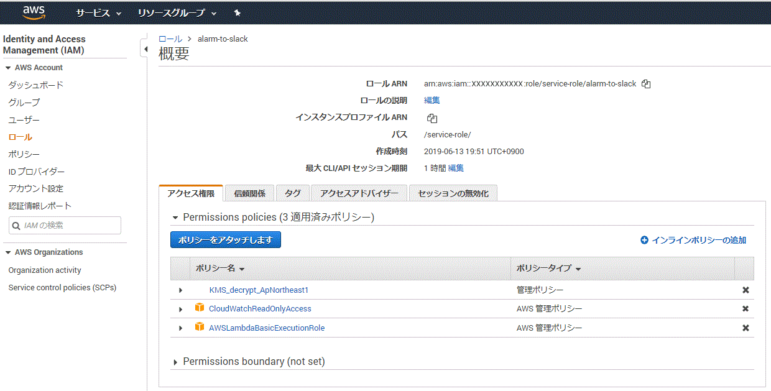771x391 pixels.
Task: Open ダッシュボード in sidebar
Action: [x=36, y=85]
